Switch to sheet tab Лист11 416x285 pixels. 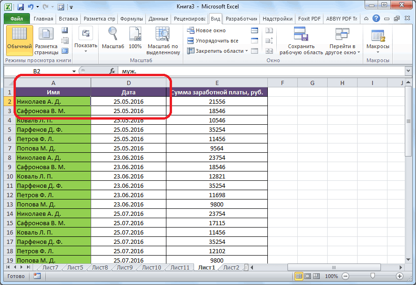click(x=180, y=268)
